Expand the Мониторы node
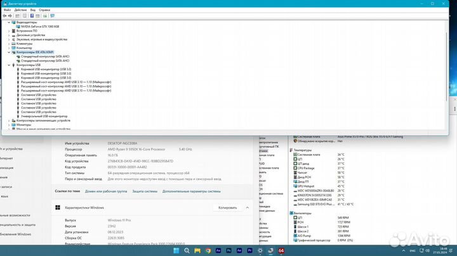 (9, 125)
